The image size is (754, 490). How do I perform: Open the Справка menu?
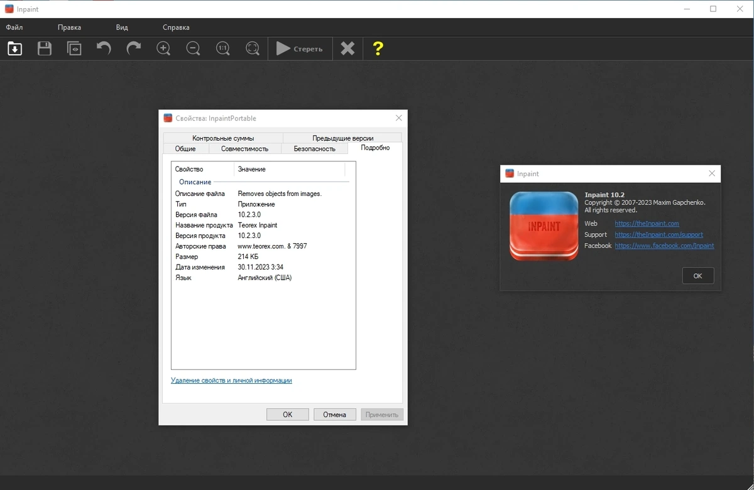176,28
